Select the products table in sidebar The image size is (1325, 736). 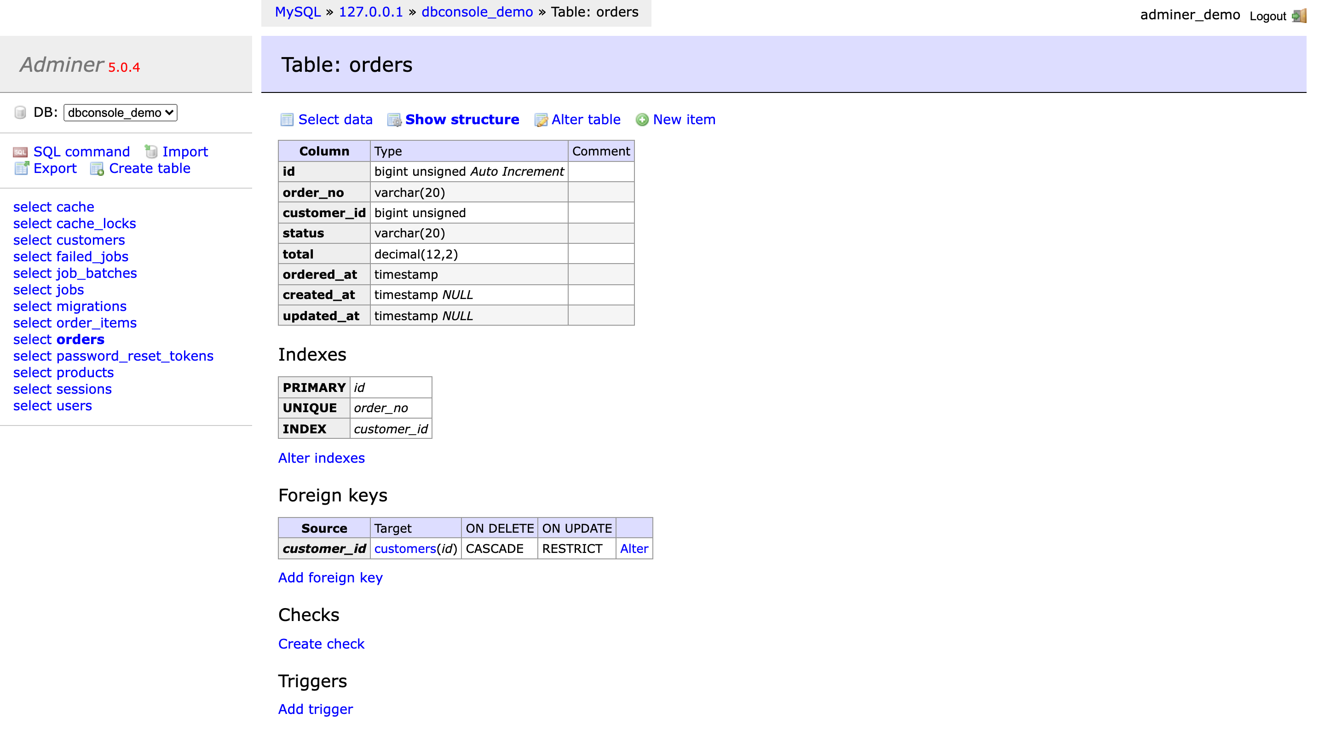click(x=85, y=373)
